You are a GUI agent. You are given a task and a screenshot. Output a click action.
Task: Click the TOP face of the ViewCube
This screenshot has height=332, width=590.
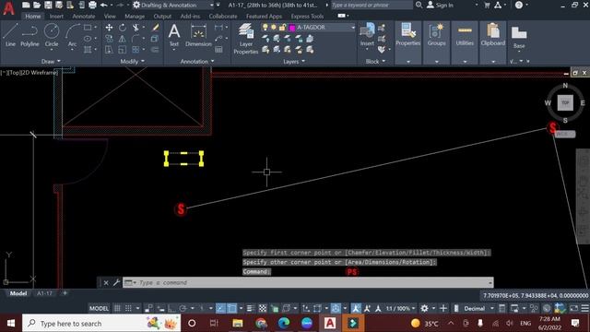point(565,102)
